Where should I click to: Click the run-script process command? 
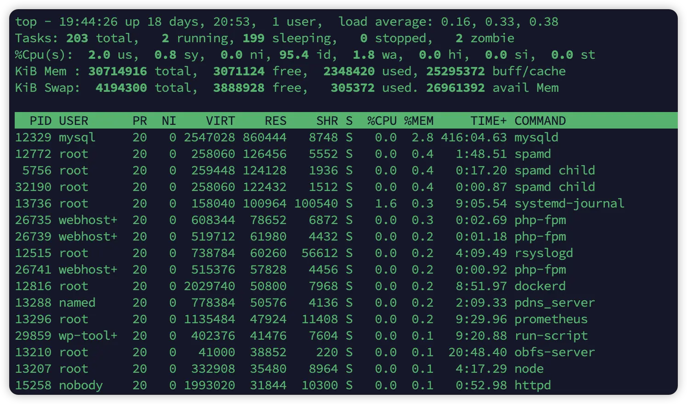point(551,336)
